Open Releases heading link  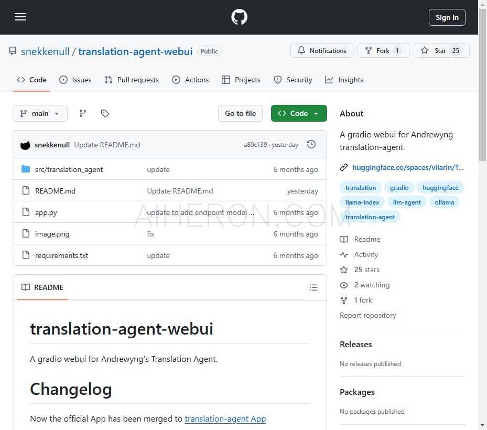355,344
